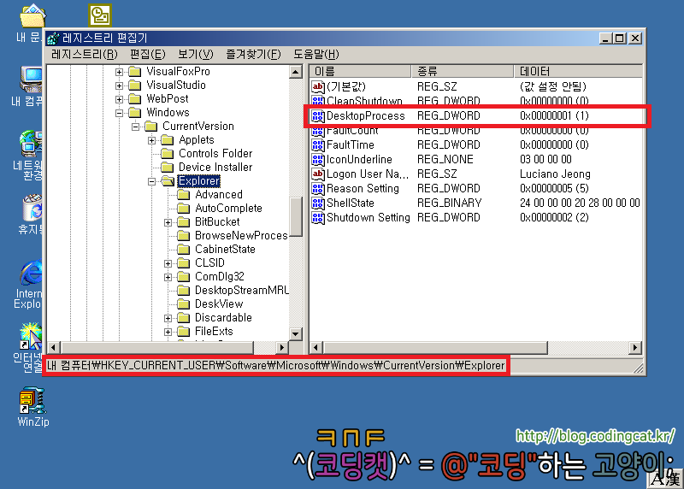This screenshot has width=684, height=489.
Task: Click the registry editor title bar icon
Action: pos(53,38)
